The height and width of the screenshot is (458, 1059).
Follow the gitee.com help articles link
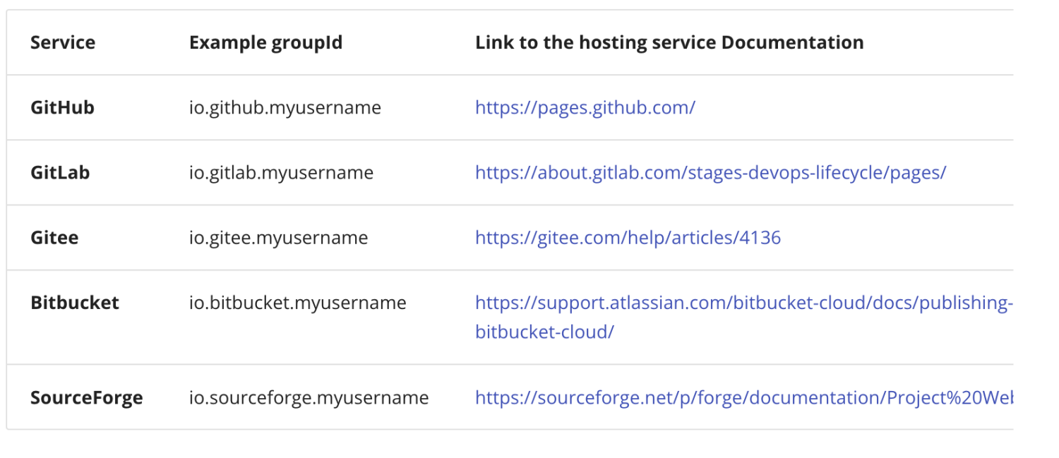point(628,238)
